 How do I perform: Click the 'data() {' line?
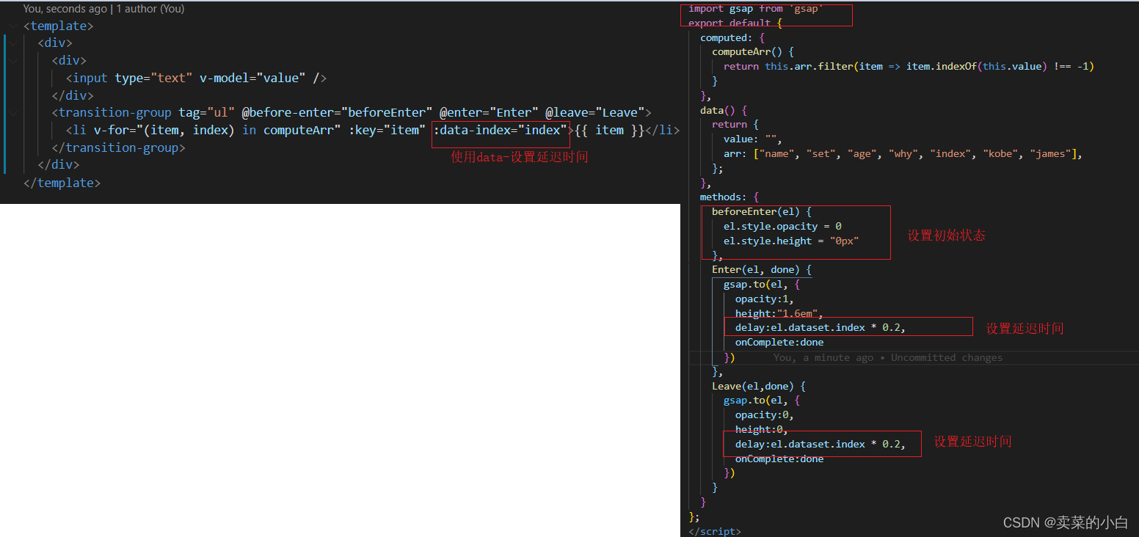(x=724, y=110)
